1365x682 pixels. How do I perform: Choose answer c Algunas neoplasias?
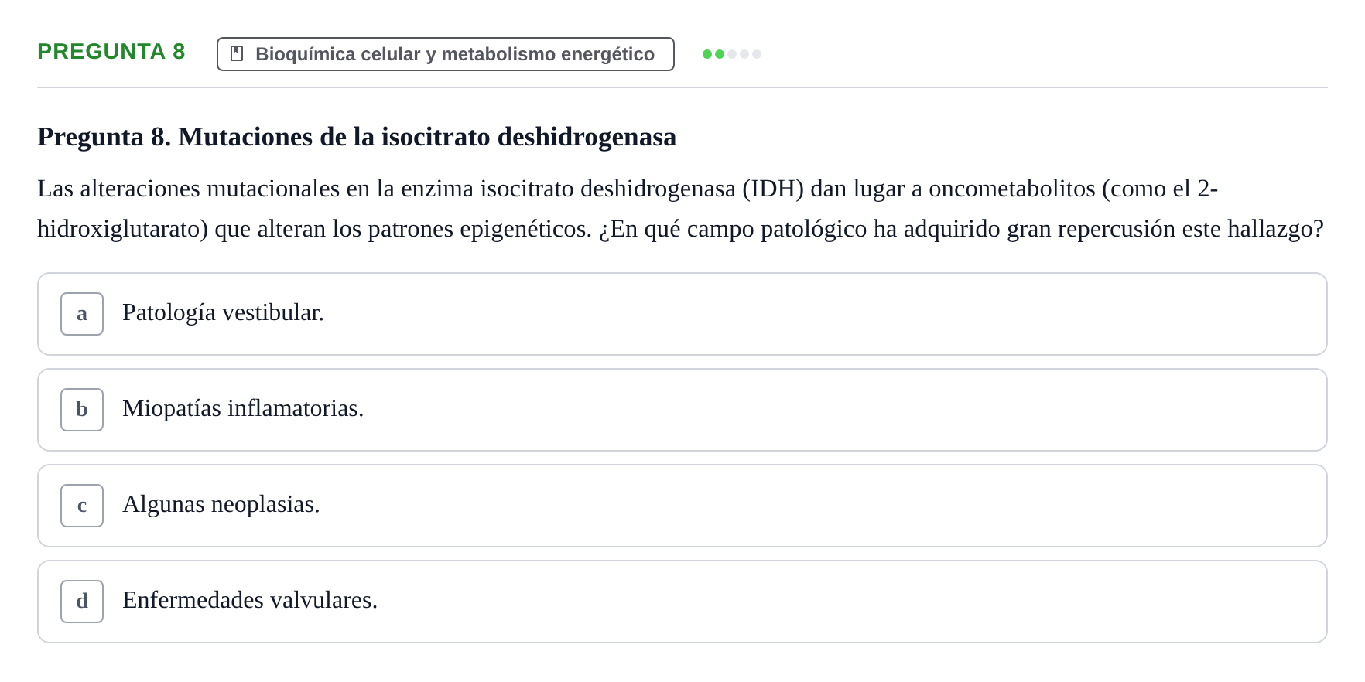[682, 506]
